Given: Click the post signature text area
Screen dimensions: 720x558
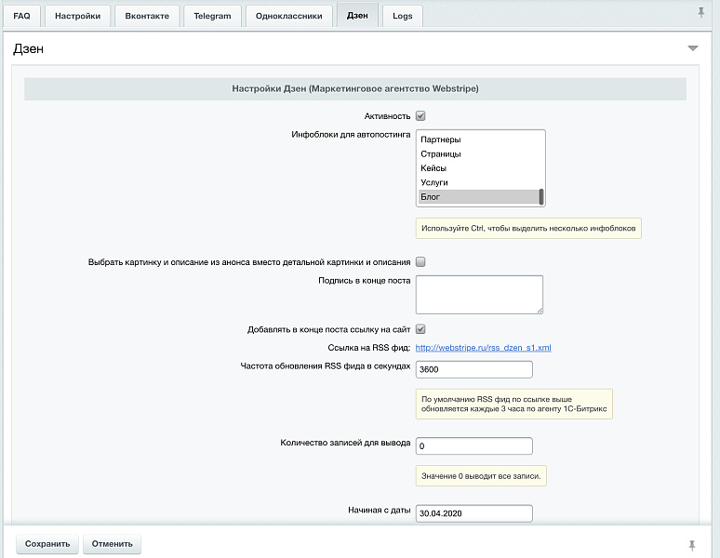Looking at the screenshot, I should pos(479,294).
